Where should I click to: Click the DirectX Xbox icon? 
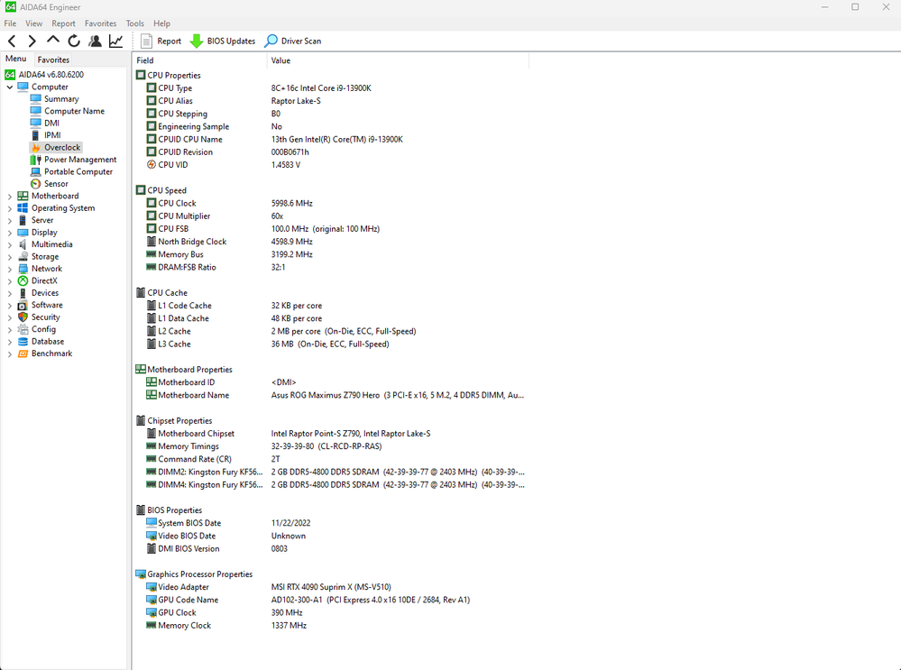23,281
